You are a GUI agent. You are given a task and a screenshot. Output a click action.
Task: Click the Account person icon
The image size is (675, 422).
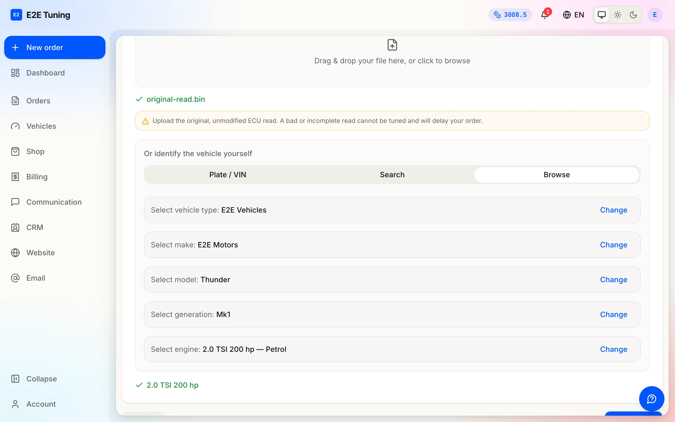click(15, 404)
